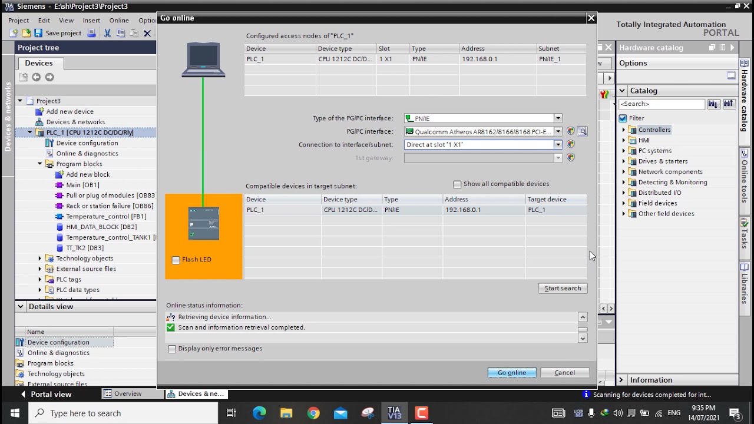Open Windows Task View
Image resolution: width=754 pixels, height=424 pixels.
pos(231,413)
